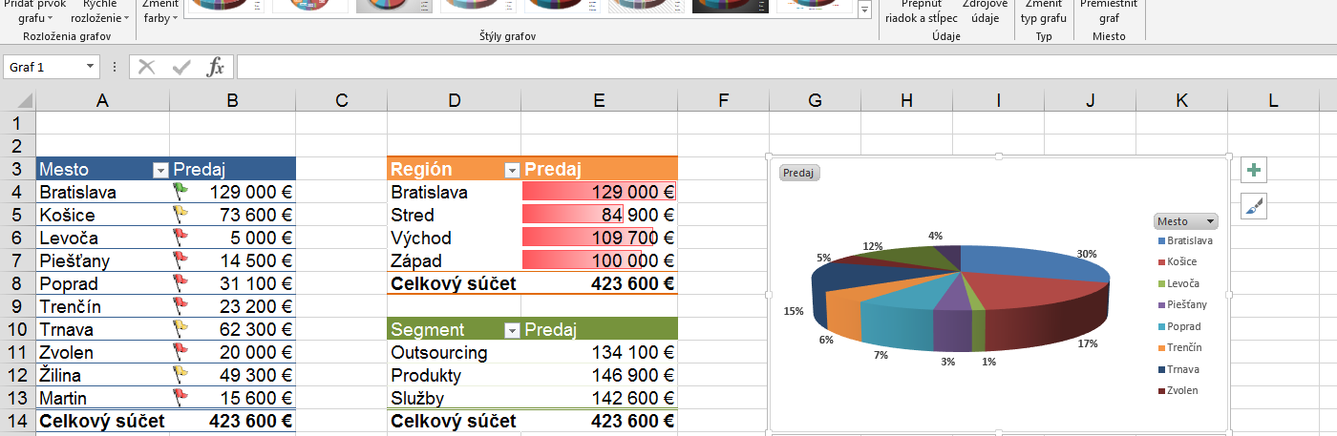Expand the chart styles gallery More arrow
This screenshot has width=1337, height=436.
coord(865,10)
